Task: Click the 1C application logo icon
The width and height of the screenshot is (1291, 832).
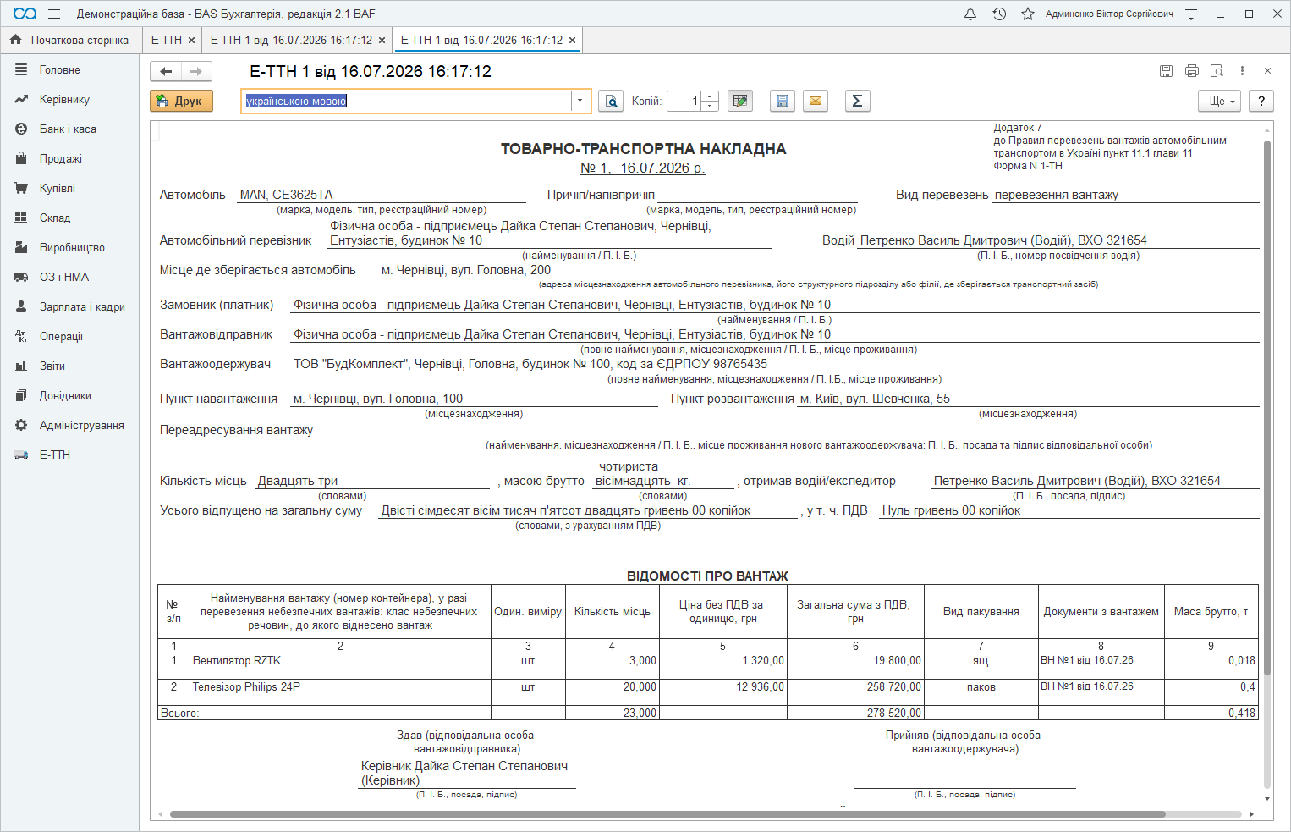Action: coord(25,14)
